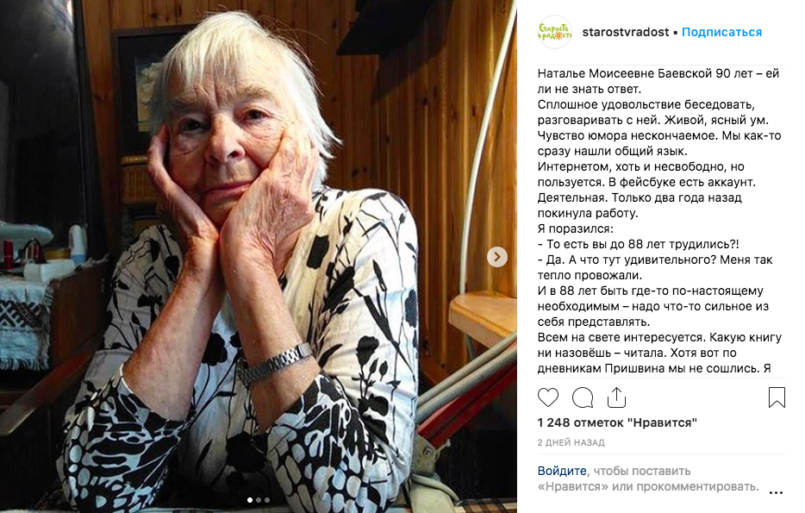This screenshot has width=805, height=513.
Task: Jump to the second carousel dot
Action: click(x=259, y=500)
